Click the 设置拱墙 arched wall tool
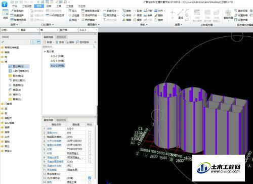This screenshot has width=253, height=184. coord(241,20)
